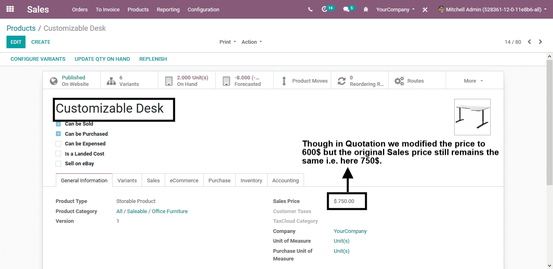Open the Office Furniture category link

point(170,211)
